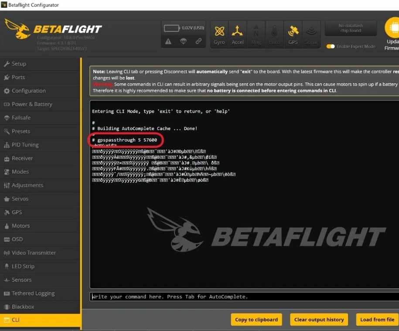Screen dimensions: 399x331
Task: Open the Presets tab
Action: [40, 131]
